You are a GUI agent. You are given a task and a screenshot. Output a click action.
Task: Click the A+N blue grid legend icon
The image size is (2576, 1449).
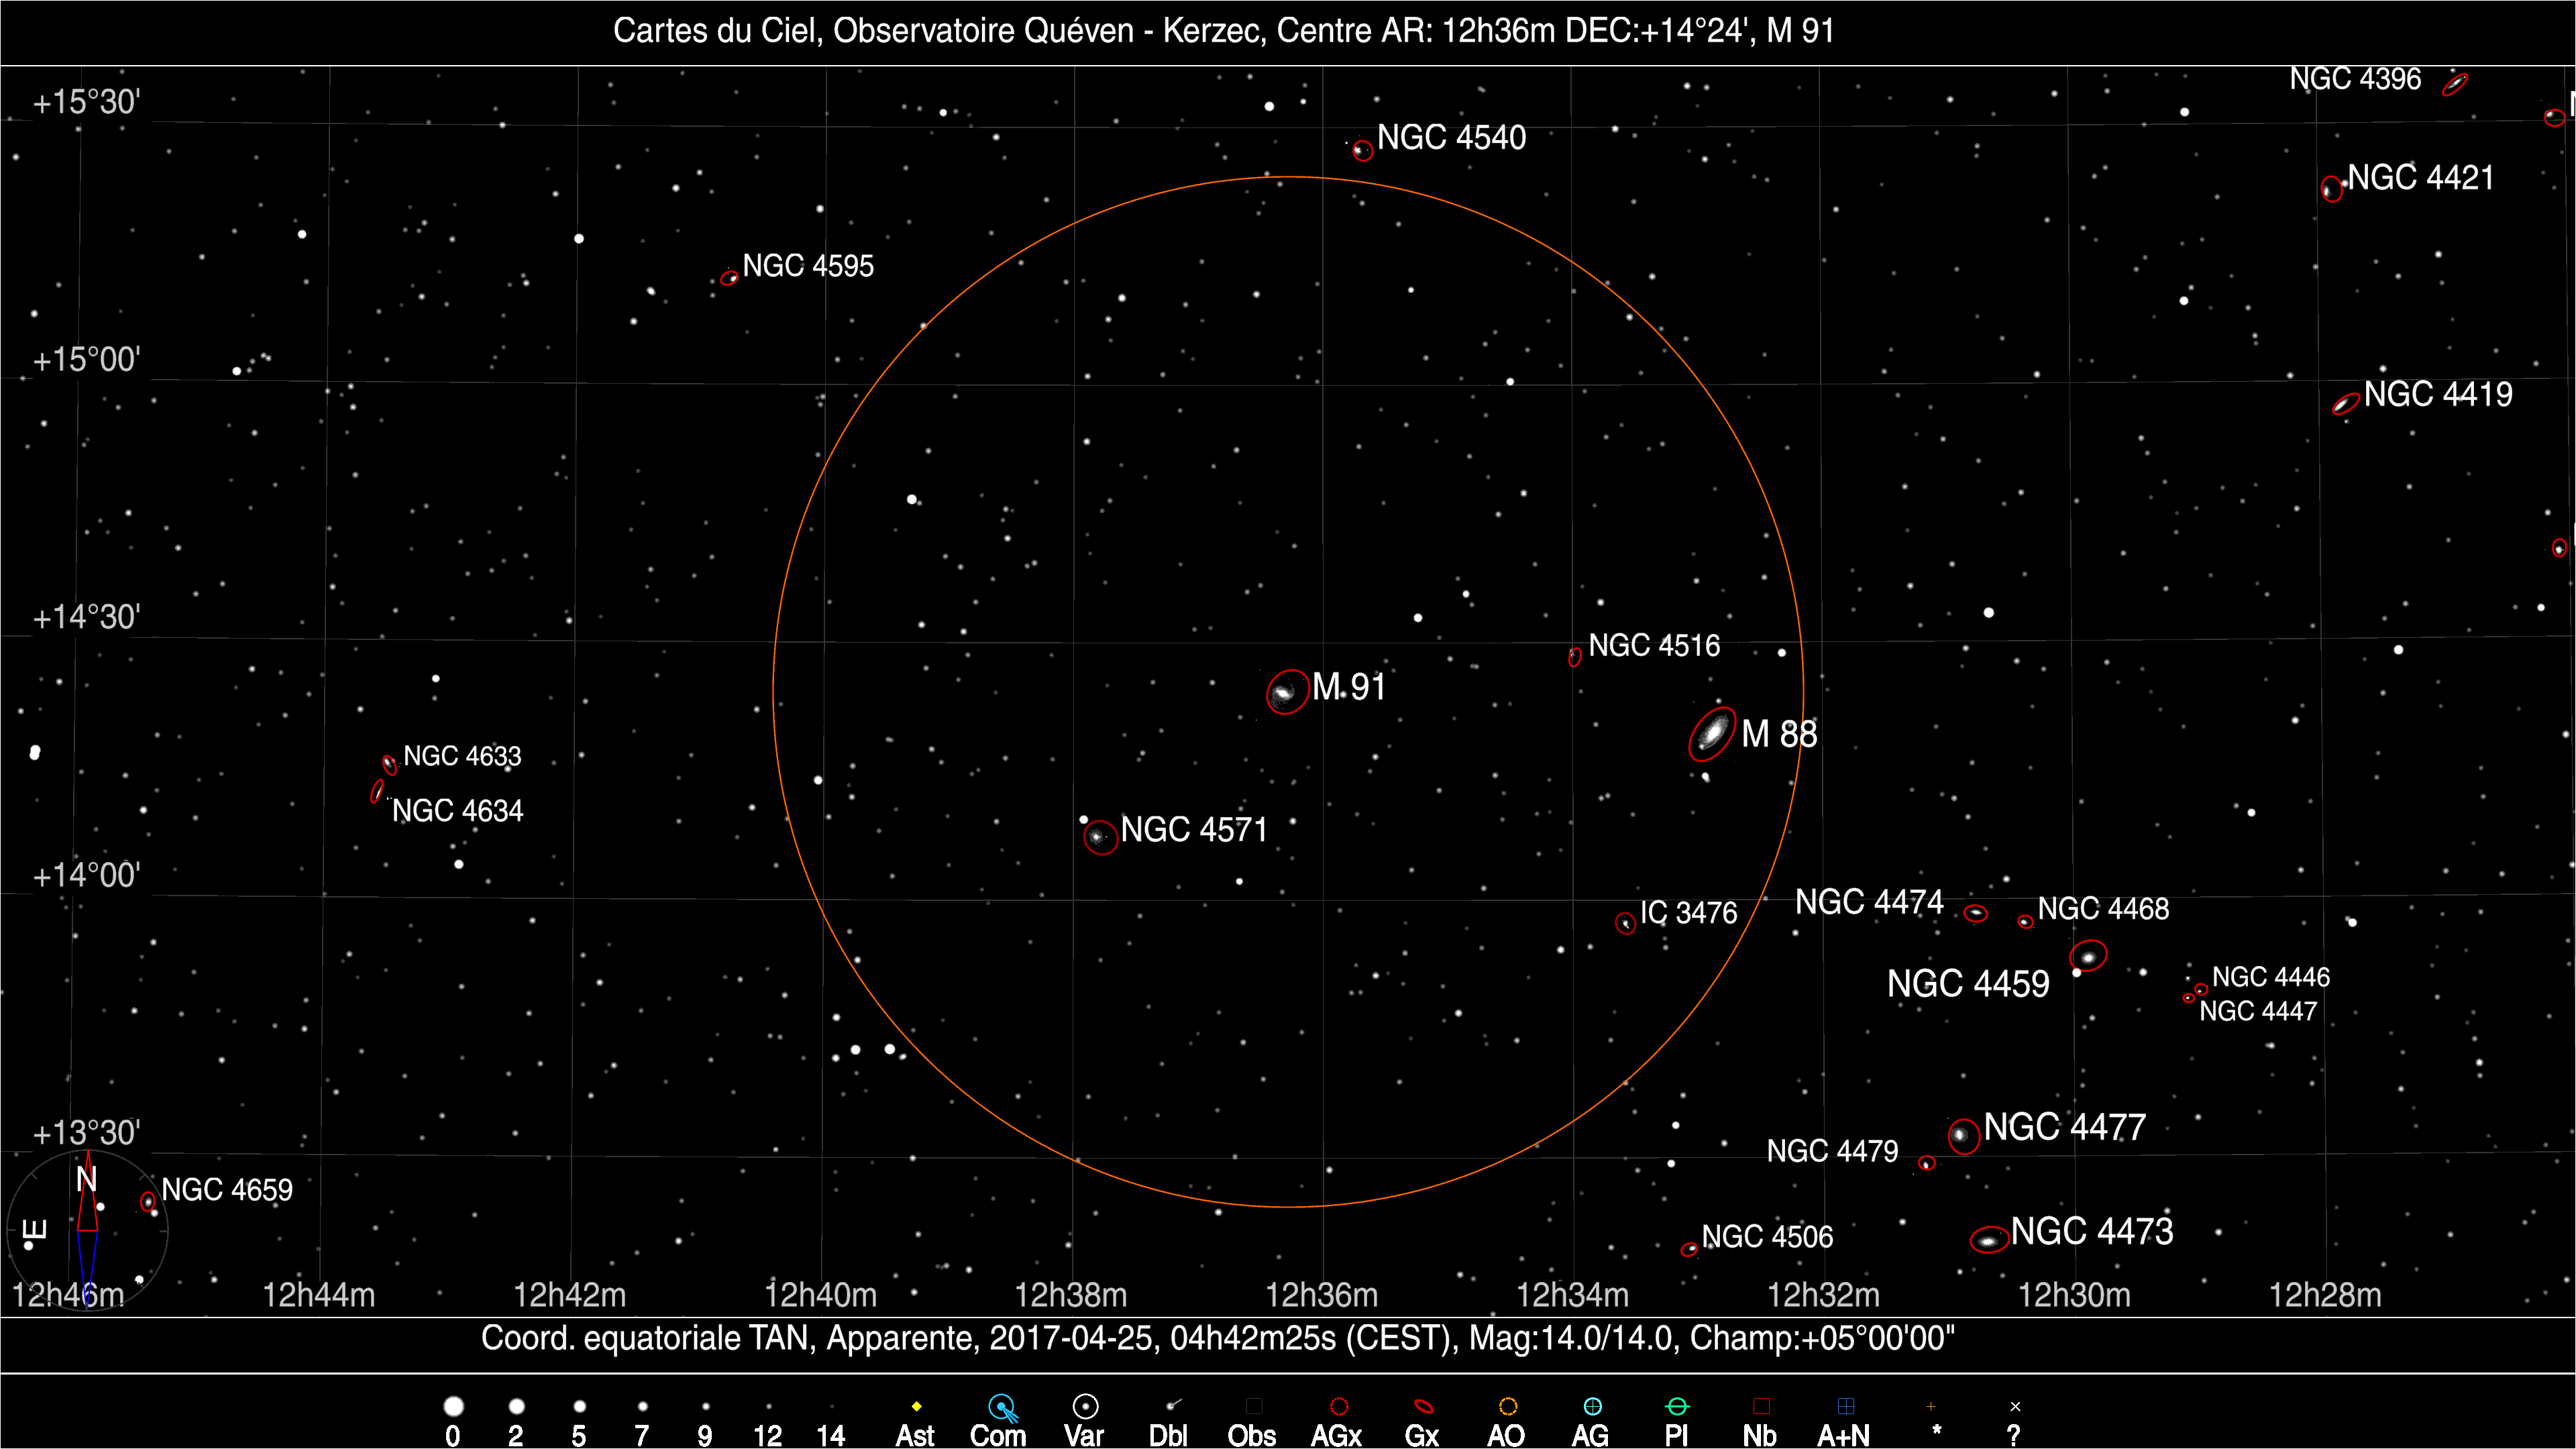coord(1846,1407)
